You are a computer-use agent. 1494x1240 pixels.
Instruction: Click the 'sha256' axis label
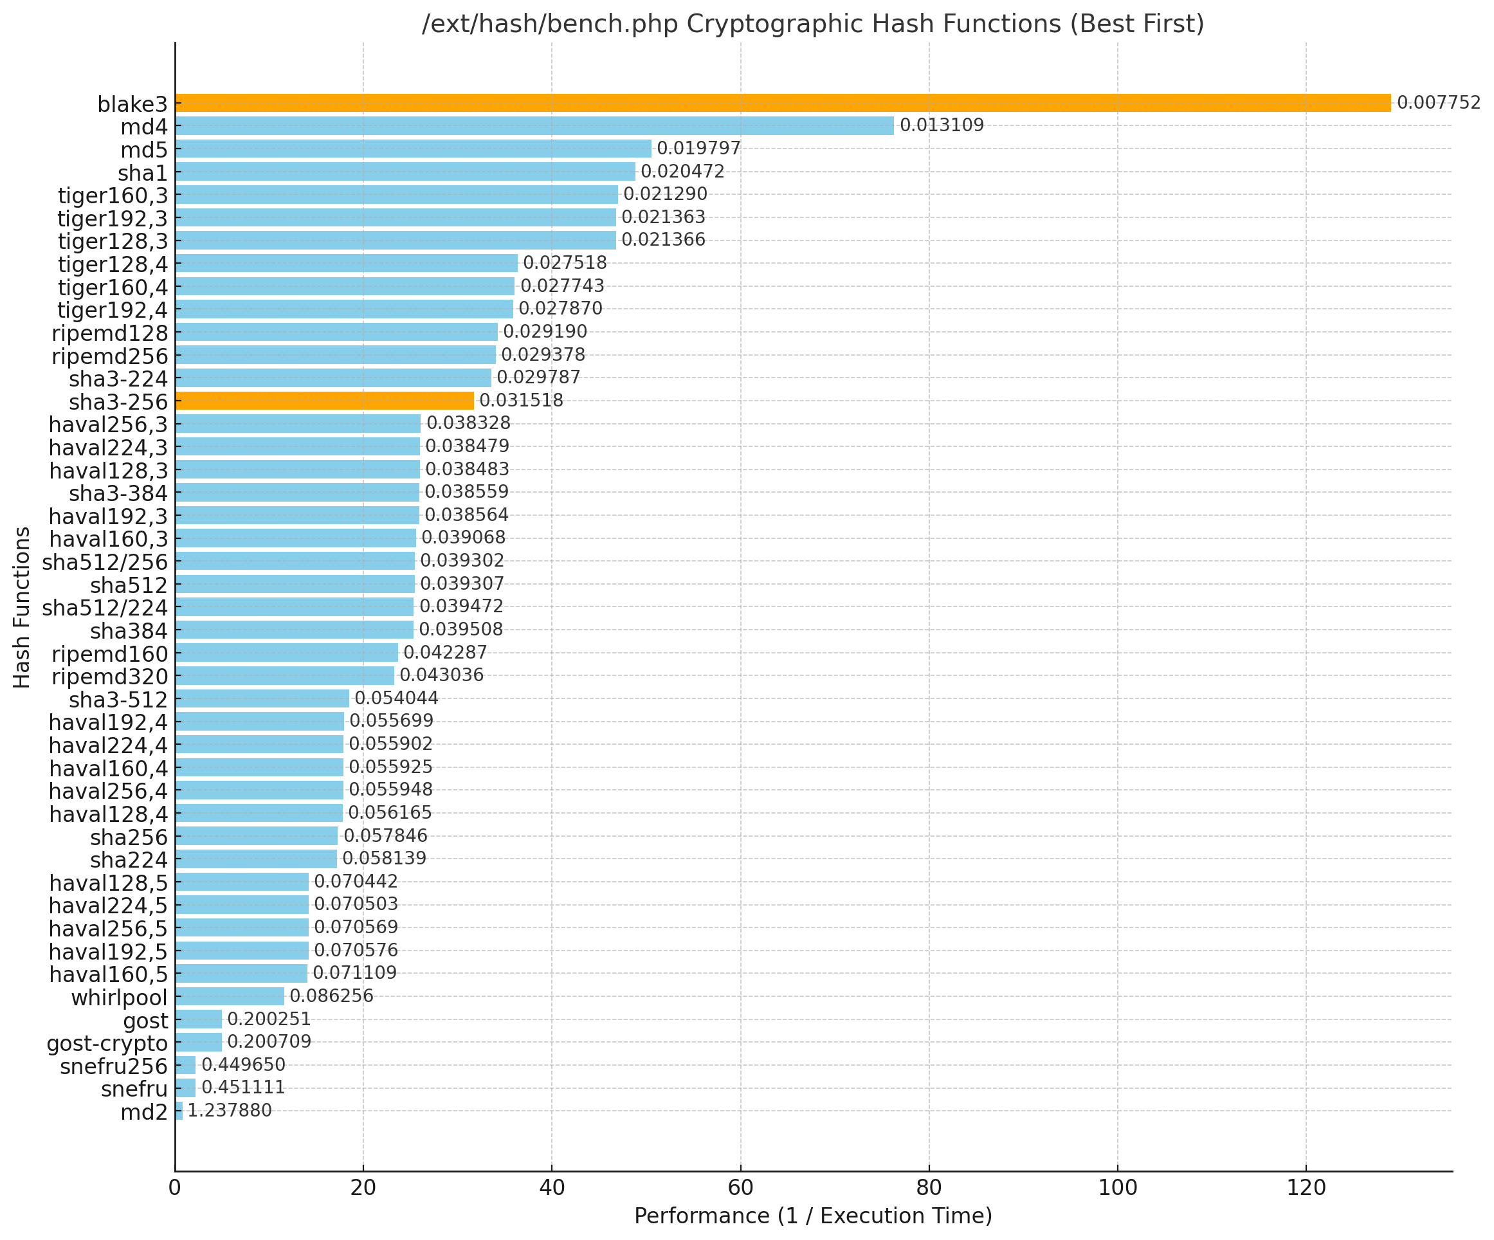tap(129, 837)
